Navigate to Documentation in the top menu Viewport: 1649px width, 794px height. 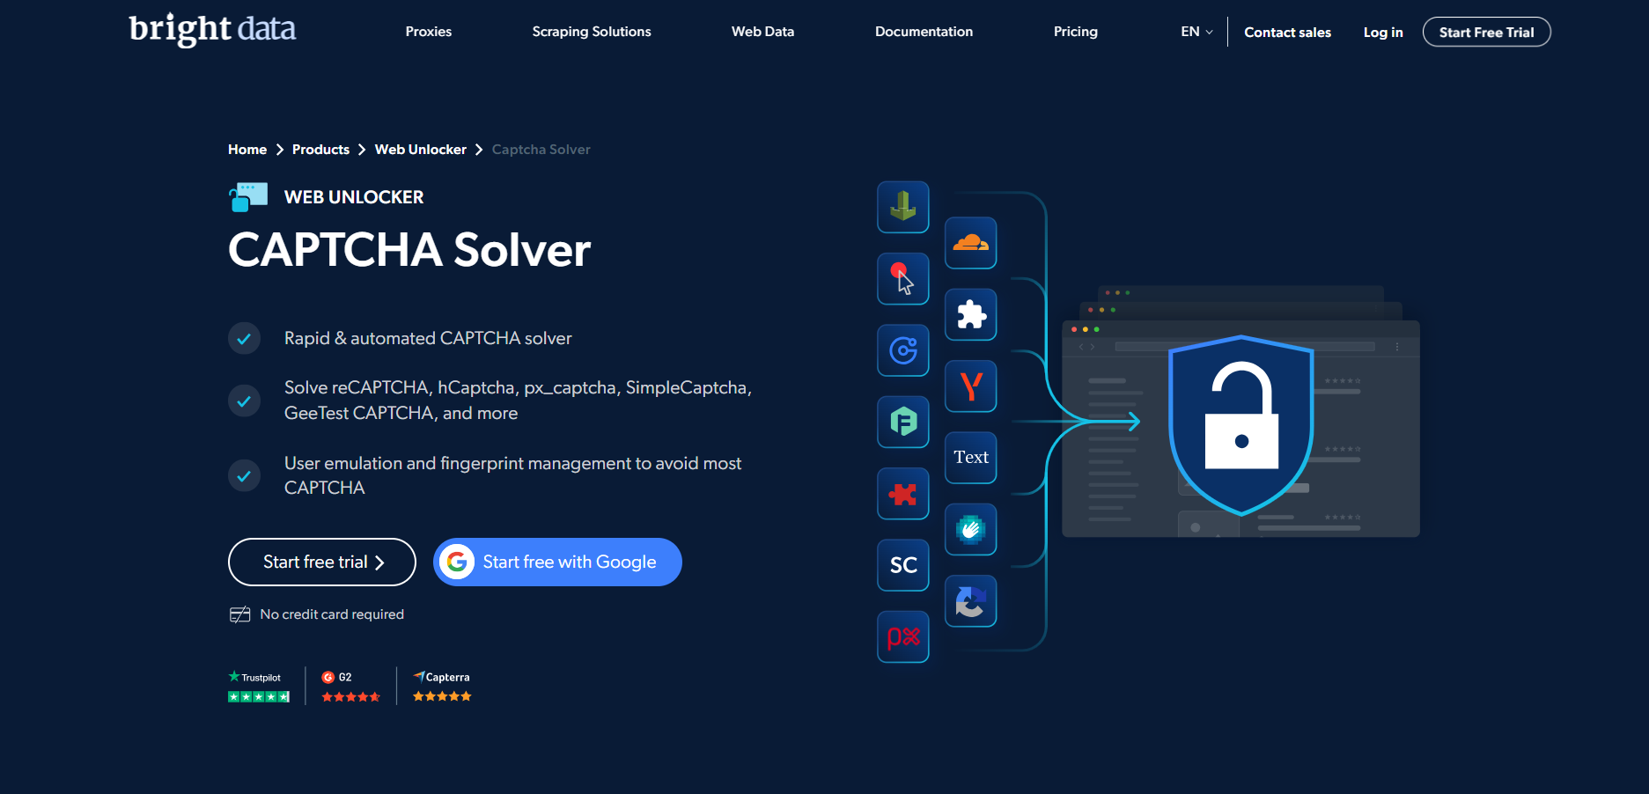tap(924, 32)
